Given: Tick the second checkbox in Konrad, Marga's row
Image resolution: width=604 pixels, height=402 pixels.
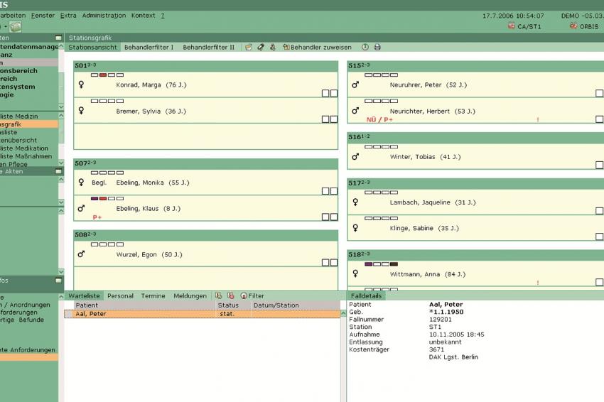Looking at the screenshot, I should [x=334, y=93].
